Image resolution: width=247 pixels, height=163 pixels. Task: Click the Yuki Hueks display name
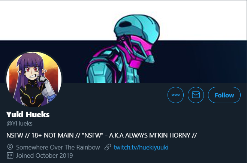(x=28, y=115)
